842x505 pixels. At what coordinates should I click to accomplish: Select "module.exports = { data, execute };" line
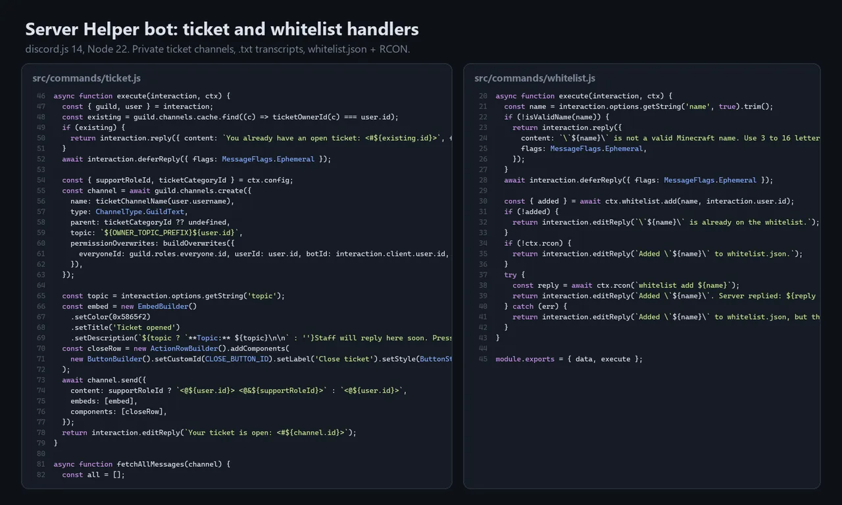(x=569, y=359)
